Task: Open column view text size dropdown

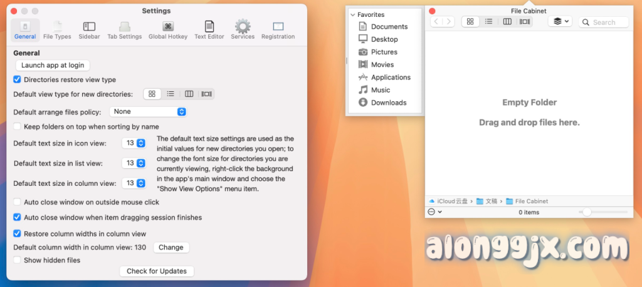Action: pos(134,183)
